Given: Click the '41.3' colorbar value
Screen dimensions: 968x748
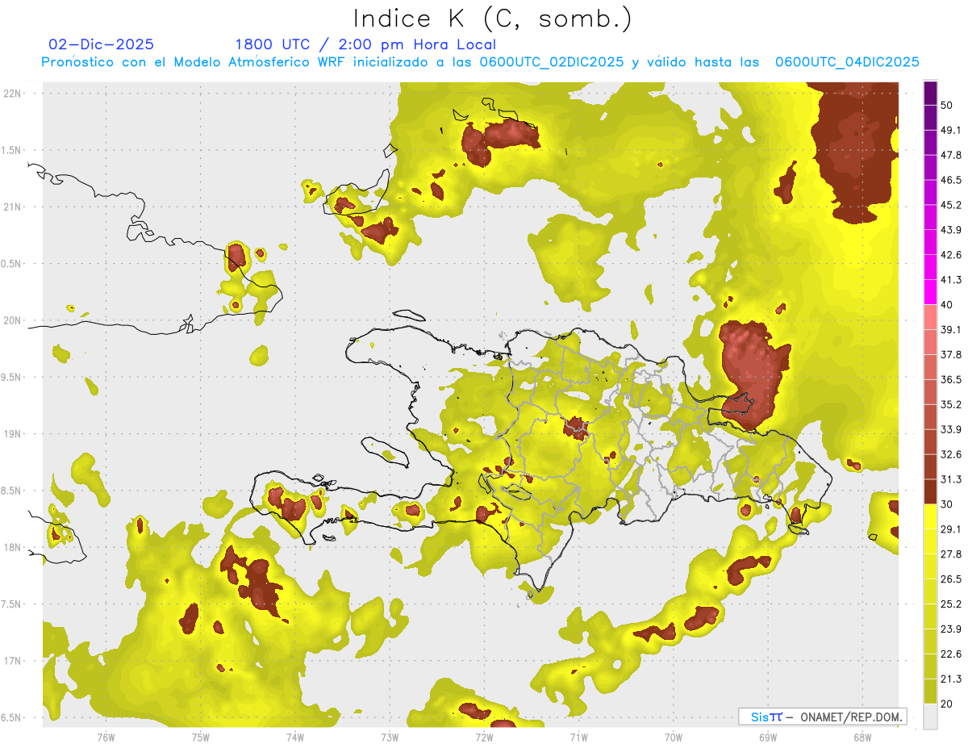Looking at the screenshot, I should click(x=952, y=280).
